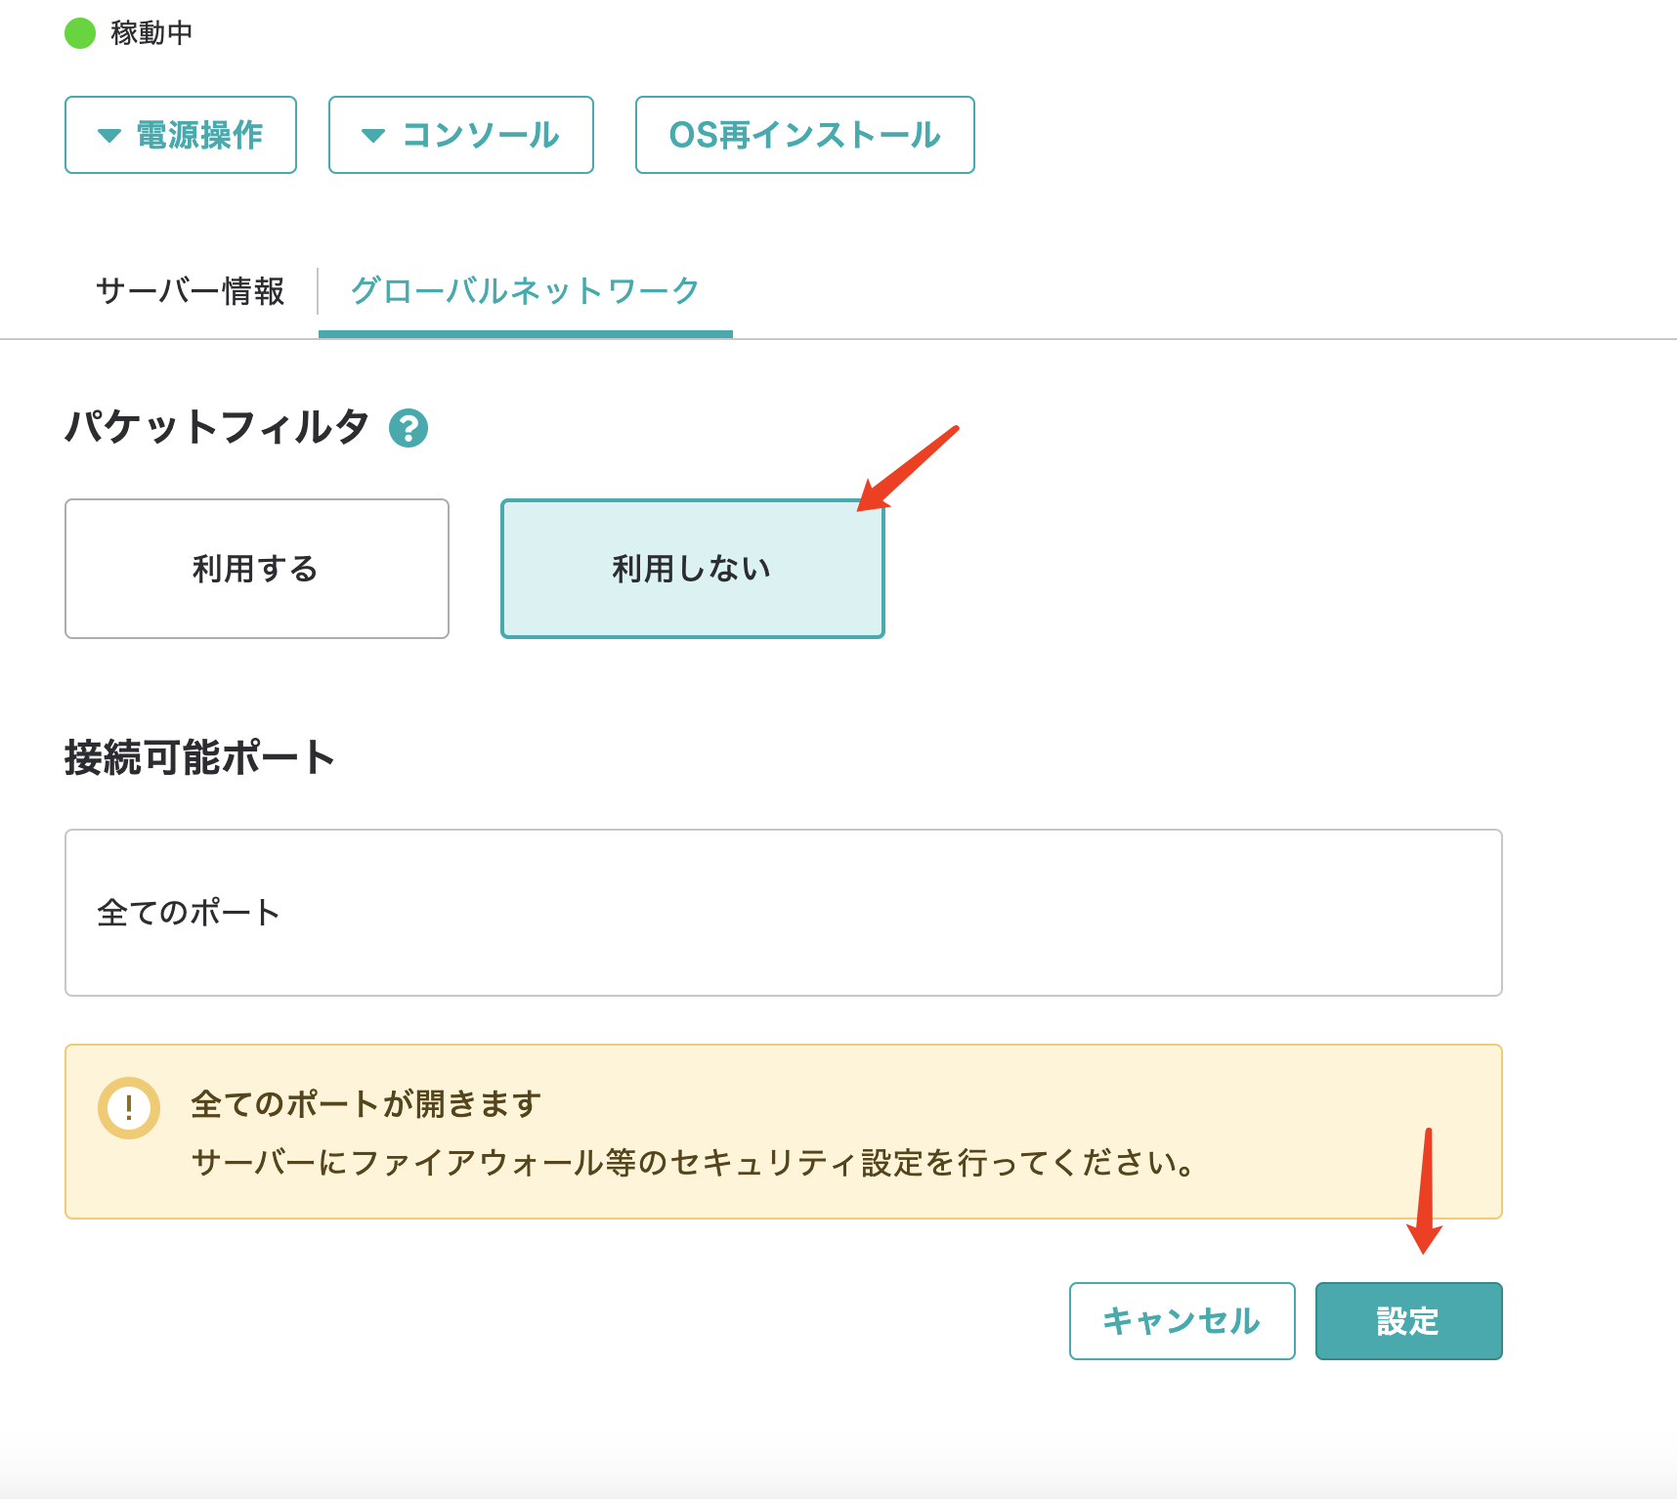The height and width of the screenshot is (1499, 1677).
Task: Click the 全てのポートが開きます warning heading
Action: tap(366, 1104)
